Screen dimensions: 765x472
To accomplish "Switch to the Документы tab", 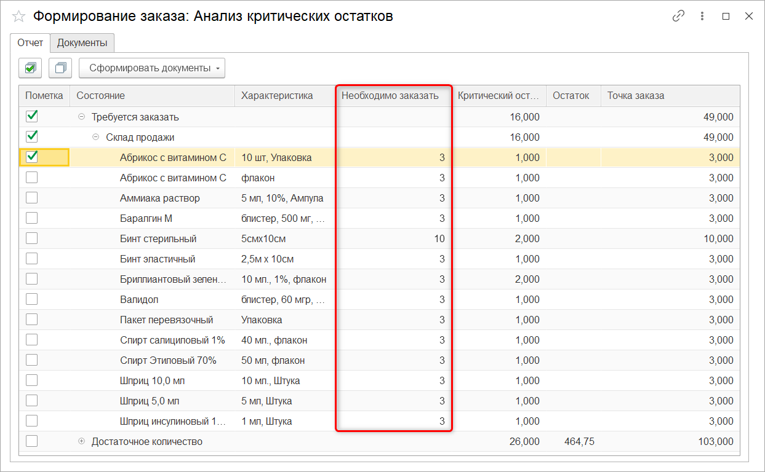I will [x=82, y=43].
